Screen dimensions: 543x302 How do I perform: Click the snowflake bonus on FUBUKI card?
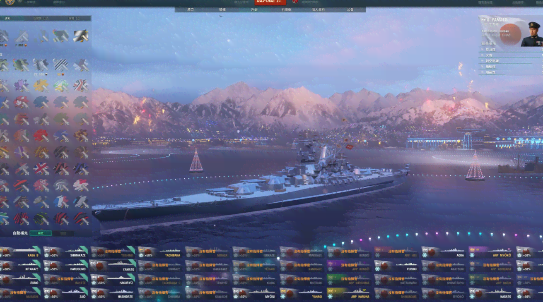[378, 268]
